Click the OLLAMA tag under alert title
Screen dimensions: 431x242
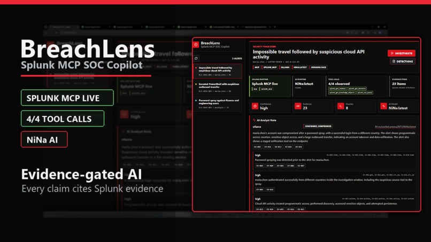[285, 67]
